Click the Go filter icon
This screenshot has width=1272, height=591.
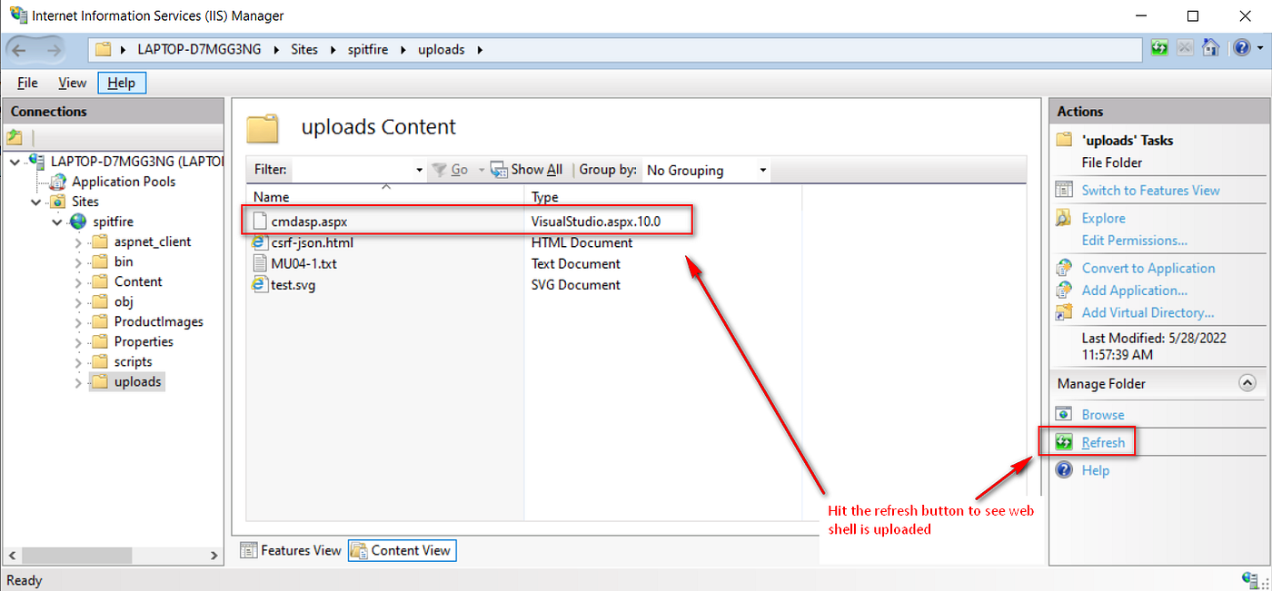tap(439, 170)
